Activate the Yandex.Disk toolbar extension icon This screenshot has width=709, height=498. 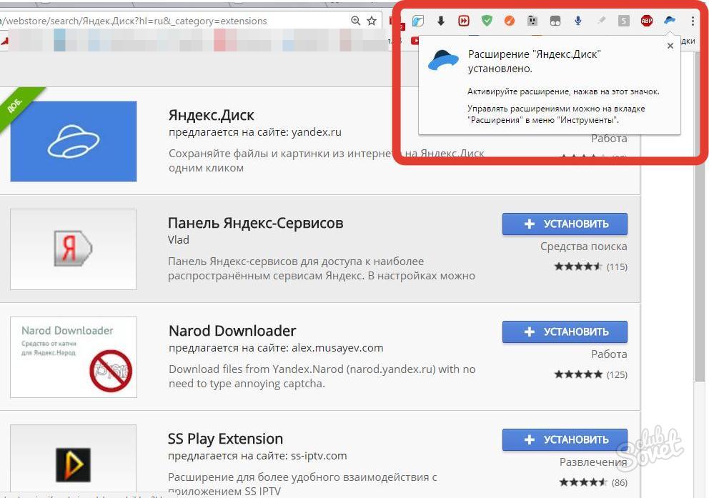670,20
